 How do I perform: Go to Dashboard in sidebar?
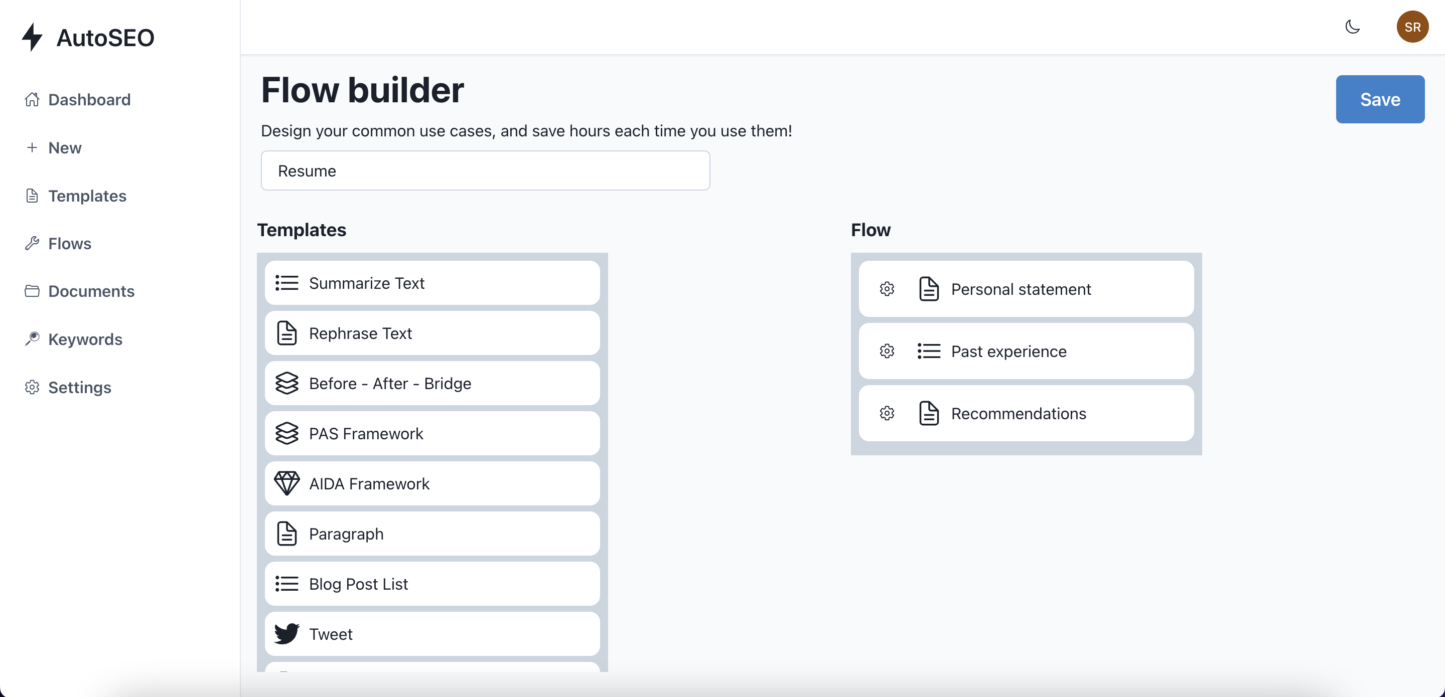(x=89, y=100)
